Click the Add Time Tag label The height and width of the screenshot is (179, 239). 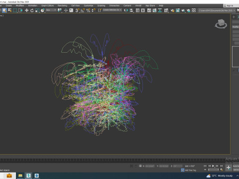(x=191, y=170)
